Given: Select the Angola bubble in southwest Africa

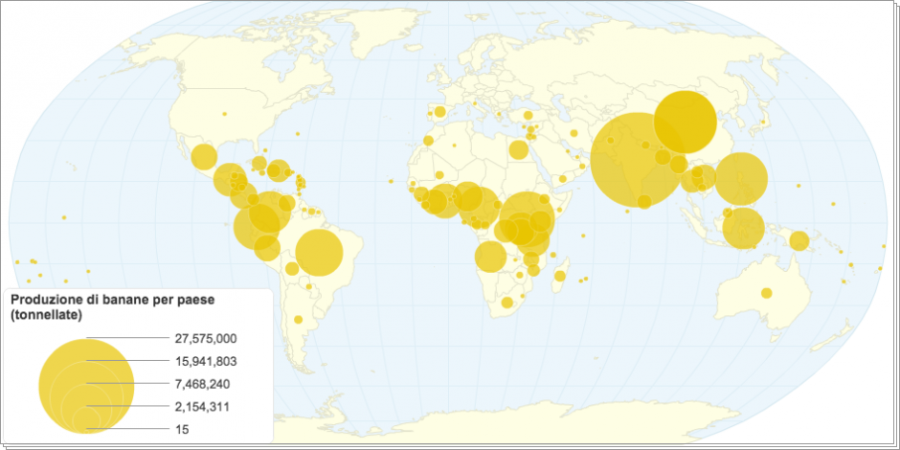Looking at the screenshot, I should (490, 257).
